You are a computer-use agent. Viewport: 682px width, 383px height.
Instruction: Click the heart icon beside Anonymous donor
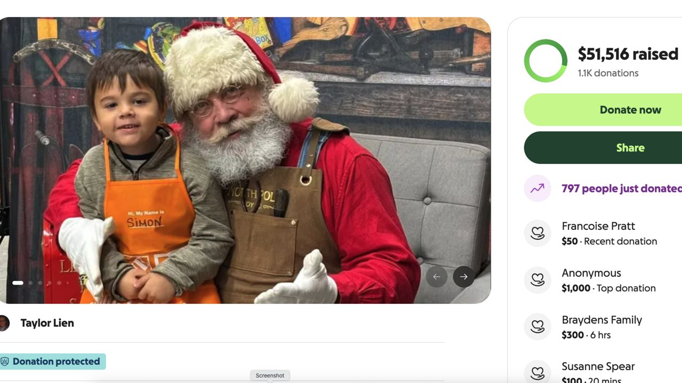(x=537, y=280)
